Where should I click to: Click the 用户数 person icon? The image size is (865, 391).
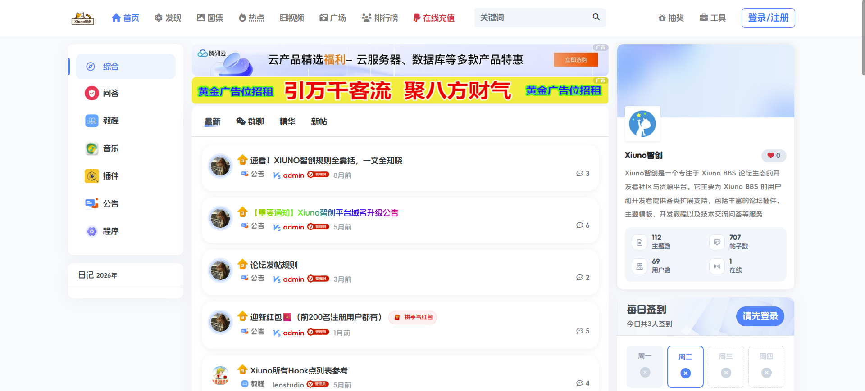pyautogui.click(x=640, y=266)
